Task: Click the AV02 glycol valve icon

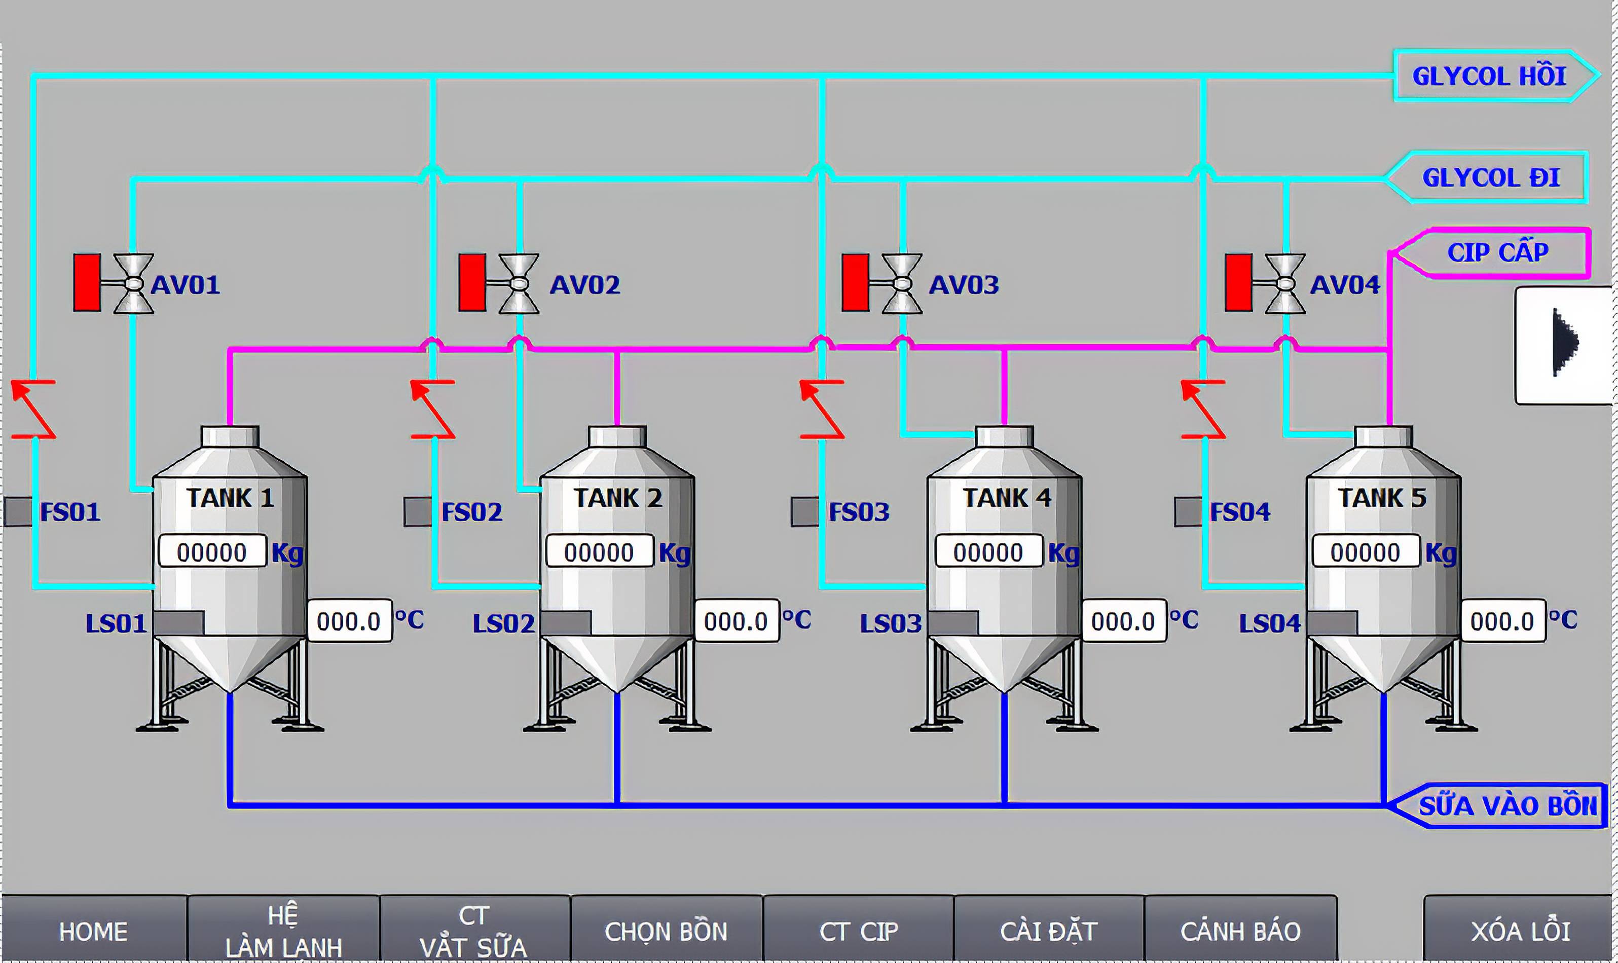Action: (499, 284)
